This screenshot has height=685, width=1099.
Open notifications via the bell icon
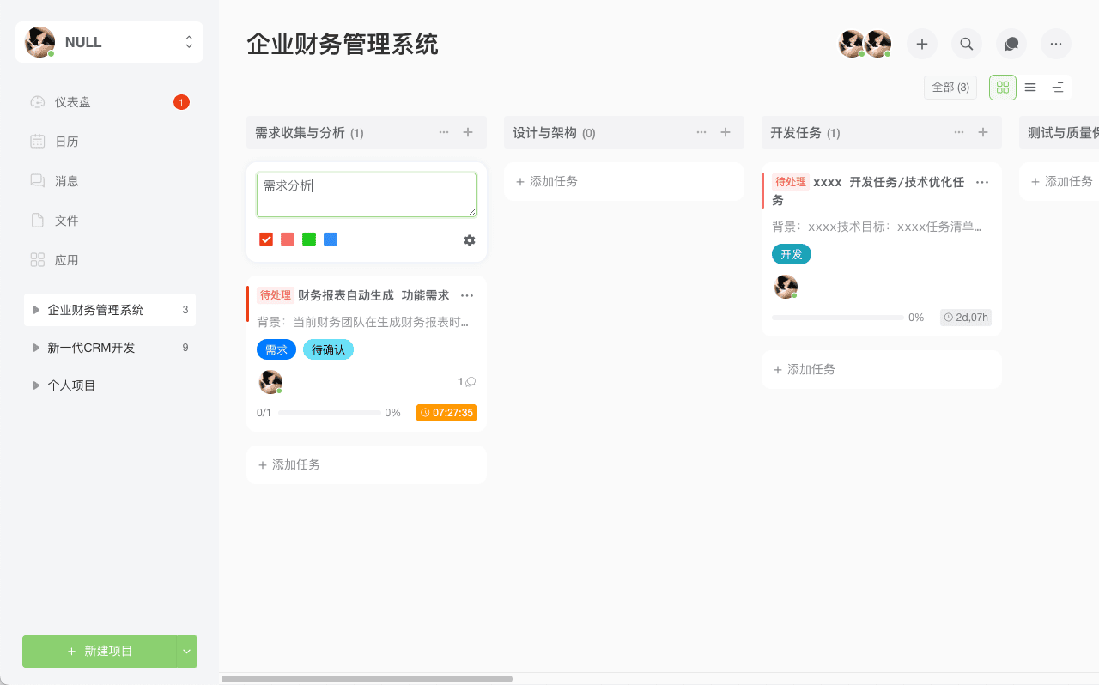1011,44
